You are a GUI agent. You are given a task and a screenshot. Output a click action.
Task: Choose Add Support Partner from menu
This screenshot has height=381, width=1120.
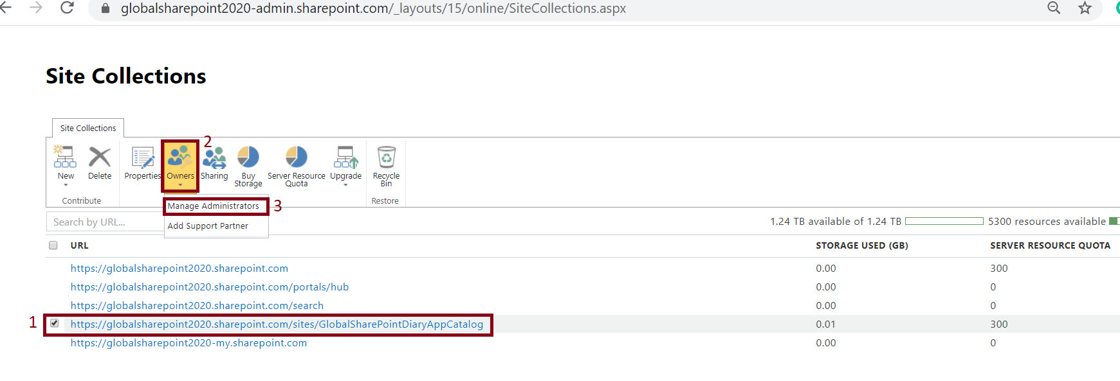(x=208, y=226)
